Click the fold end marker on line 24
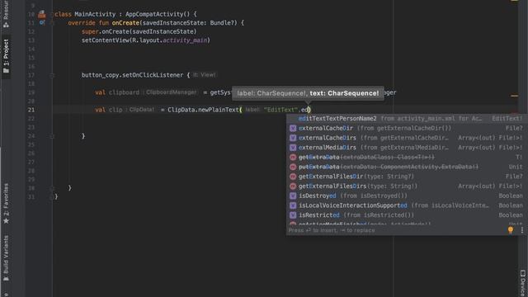Image resolution: width=528 pixels, height=297 pixels. click(x=52, y=136)
